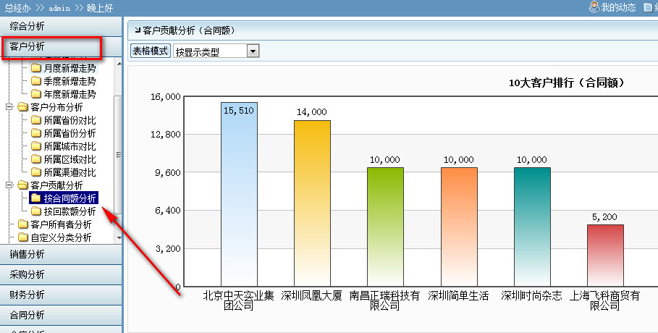Click the 15,510 value label
This screenshot has height=333, width=658.
[x=239, y=111]
